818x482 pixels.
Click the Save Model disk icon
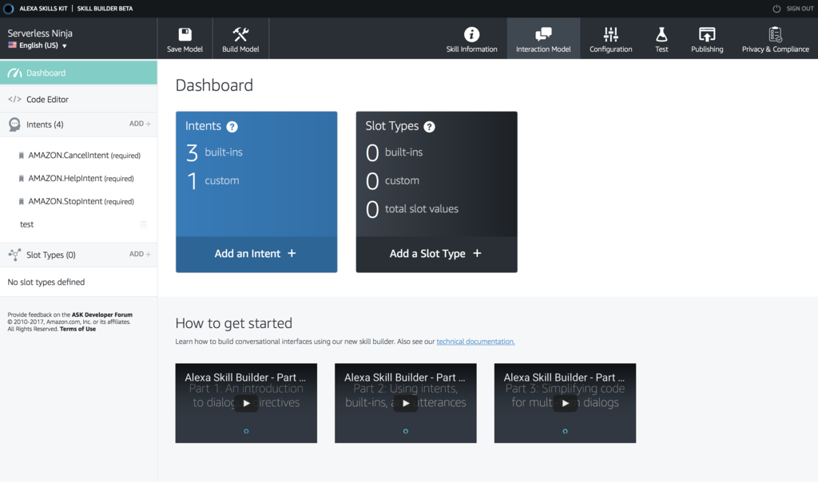click(185, 34)
